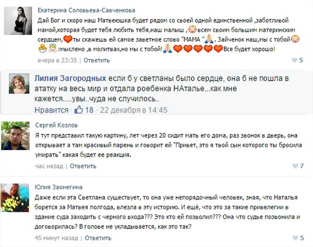Viewport: 313px width, 247px height.
Task: Heart Юлия Заонегина's comment
Action: point(295,238)
